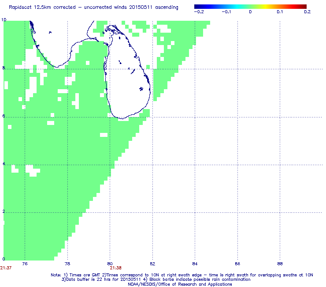The height and width of the screenshot is (287, 326).
Task: Click the '4' latitude axis label
Action: [4, 164]
